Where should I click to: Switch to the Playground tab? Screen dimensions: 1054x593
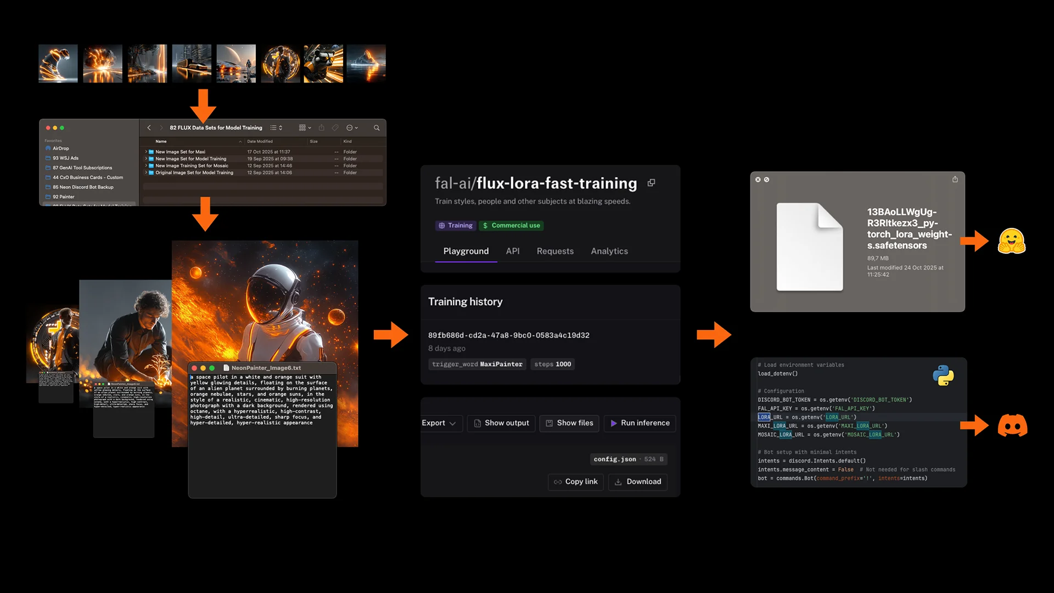click(466, 251)
